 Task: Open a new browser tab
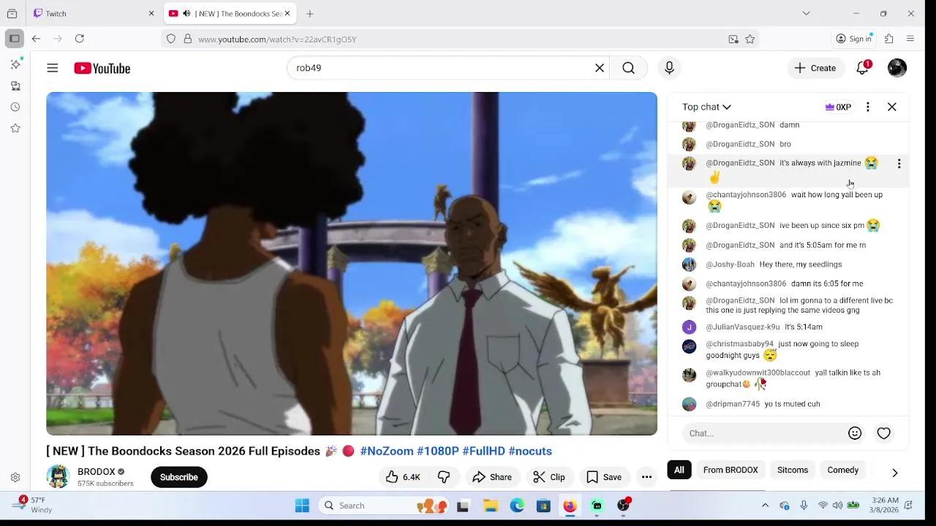[x=310, y=13]
